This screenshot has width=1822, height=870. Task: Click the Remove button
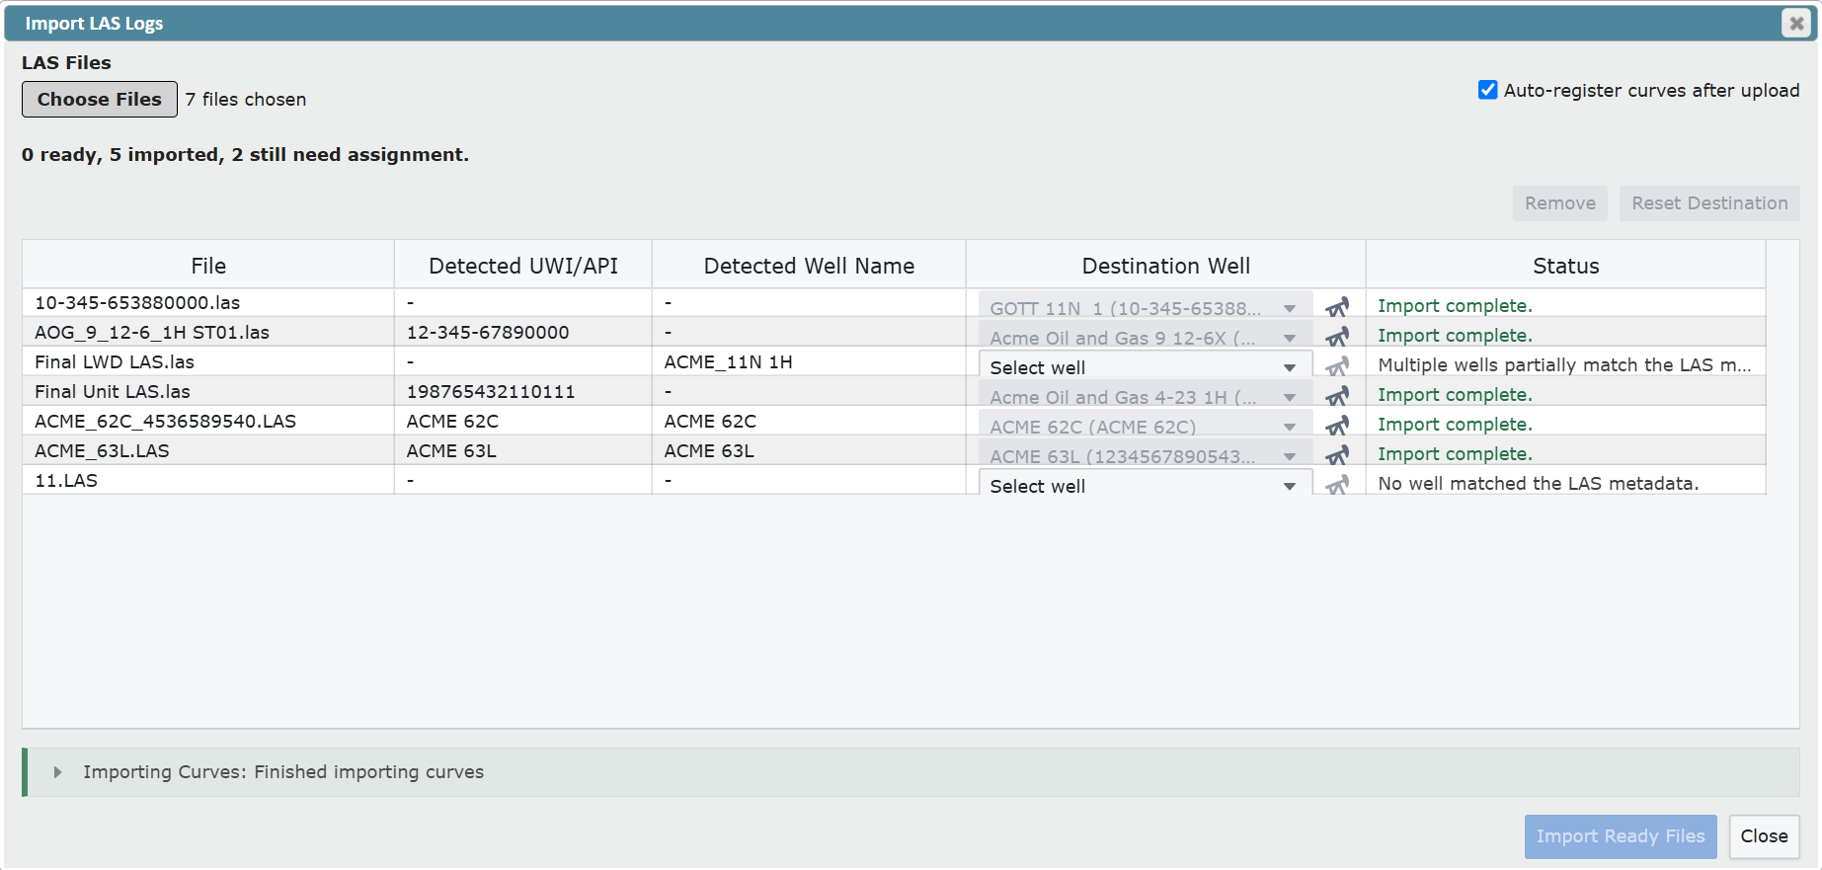(1559, 203)
